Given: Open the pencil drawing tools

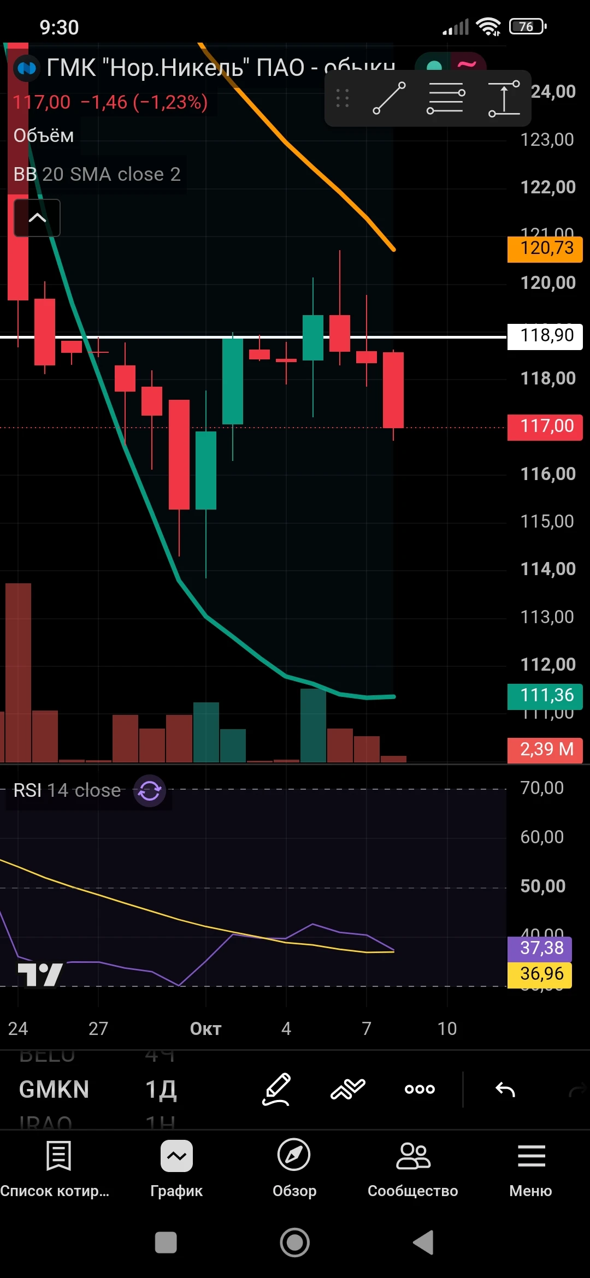Looking at the screenshot, I should [x=276, y=1089].
